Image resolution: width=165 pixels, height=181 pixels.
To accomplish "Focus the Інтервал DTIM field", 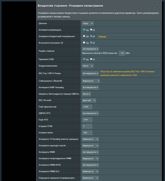I will (87, 126).
